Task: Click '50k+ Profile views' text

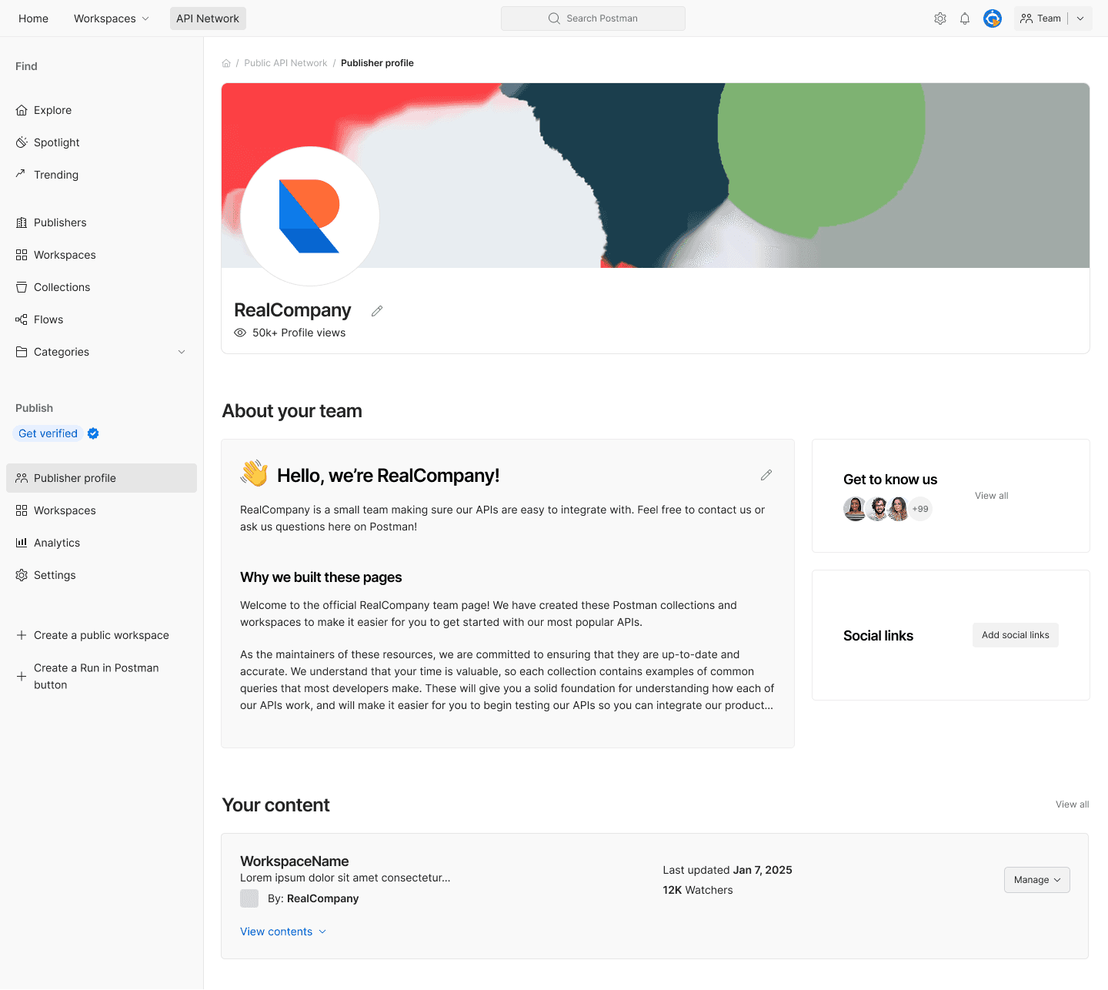Action: coord(299,333)
